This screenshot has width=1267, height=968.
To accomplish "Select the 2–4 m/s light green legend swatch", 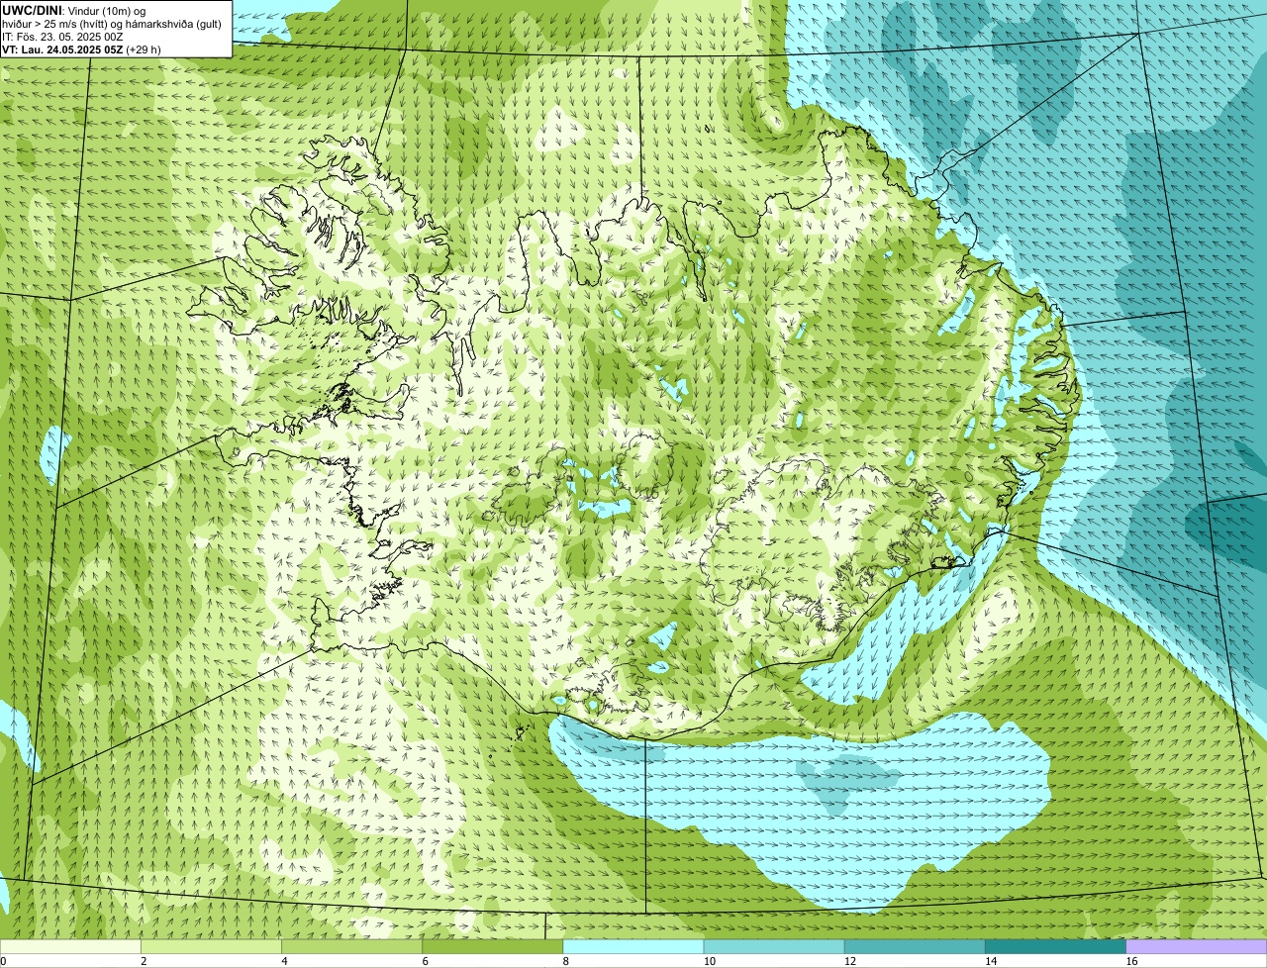I will click(x=211, y=946).
